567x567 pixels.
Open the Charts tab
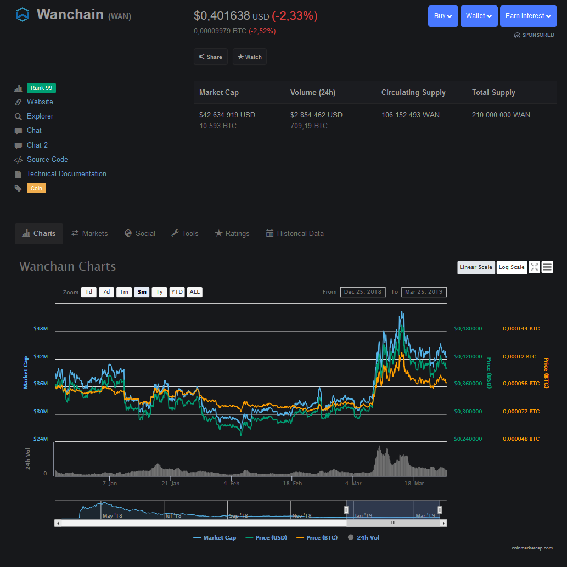coord(38,234)
